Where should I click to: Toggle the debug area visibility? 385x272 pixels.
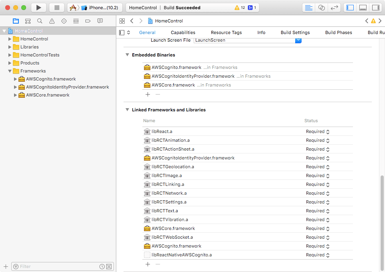[363, 8]
